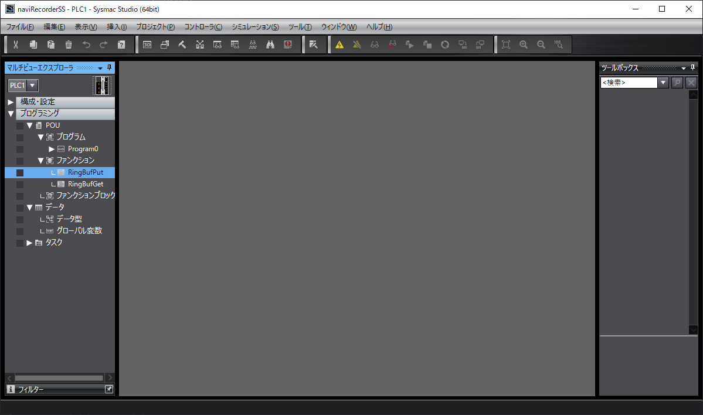
Task: Click the toolbox search input field
Action: pos(629,83)
